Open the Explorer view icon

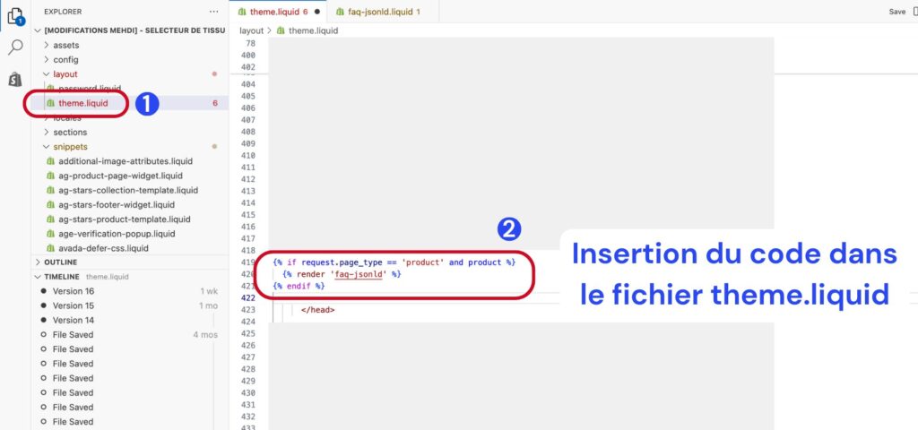coord(16,16)
